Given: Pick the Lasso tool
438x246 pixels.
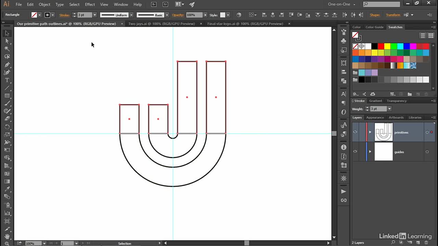Looking at the screenshot, I should [x=7, y=57].
